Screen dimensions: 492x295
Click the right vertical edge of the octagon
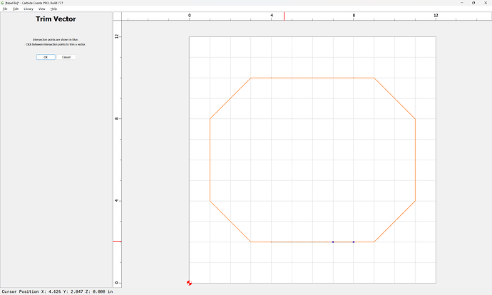click(x=415, y=160)
